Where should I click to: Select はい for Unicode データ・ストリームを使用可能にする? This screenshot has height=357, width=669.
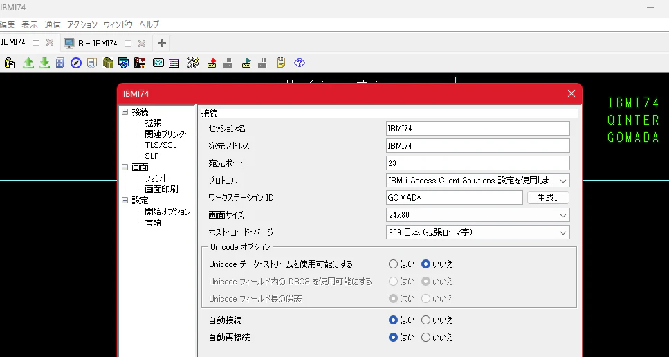(x=393, y=264)
